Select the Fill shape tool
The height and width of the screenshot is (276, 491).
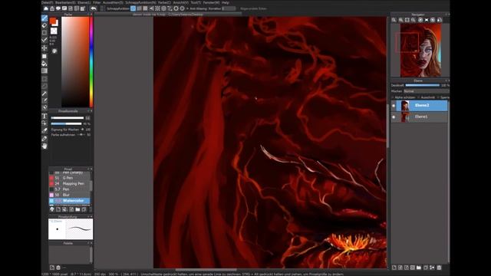click(44, 56)
